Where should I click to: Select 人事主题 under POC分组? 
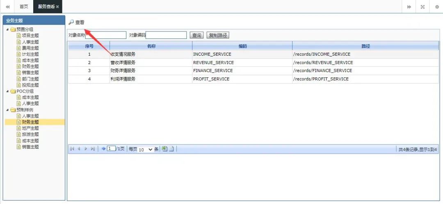click(30, 104)
